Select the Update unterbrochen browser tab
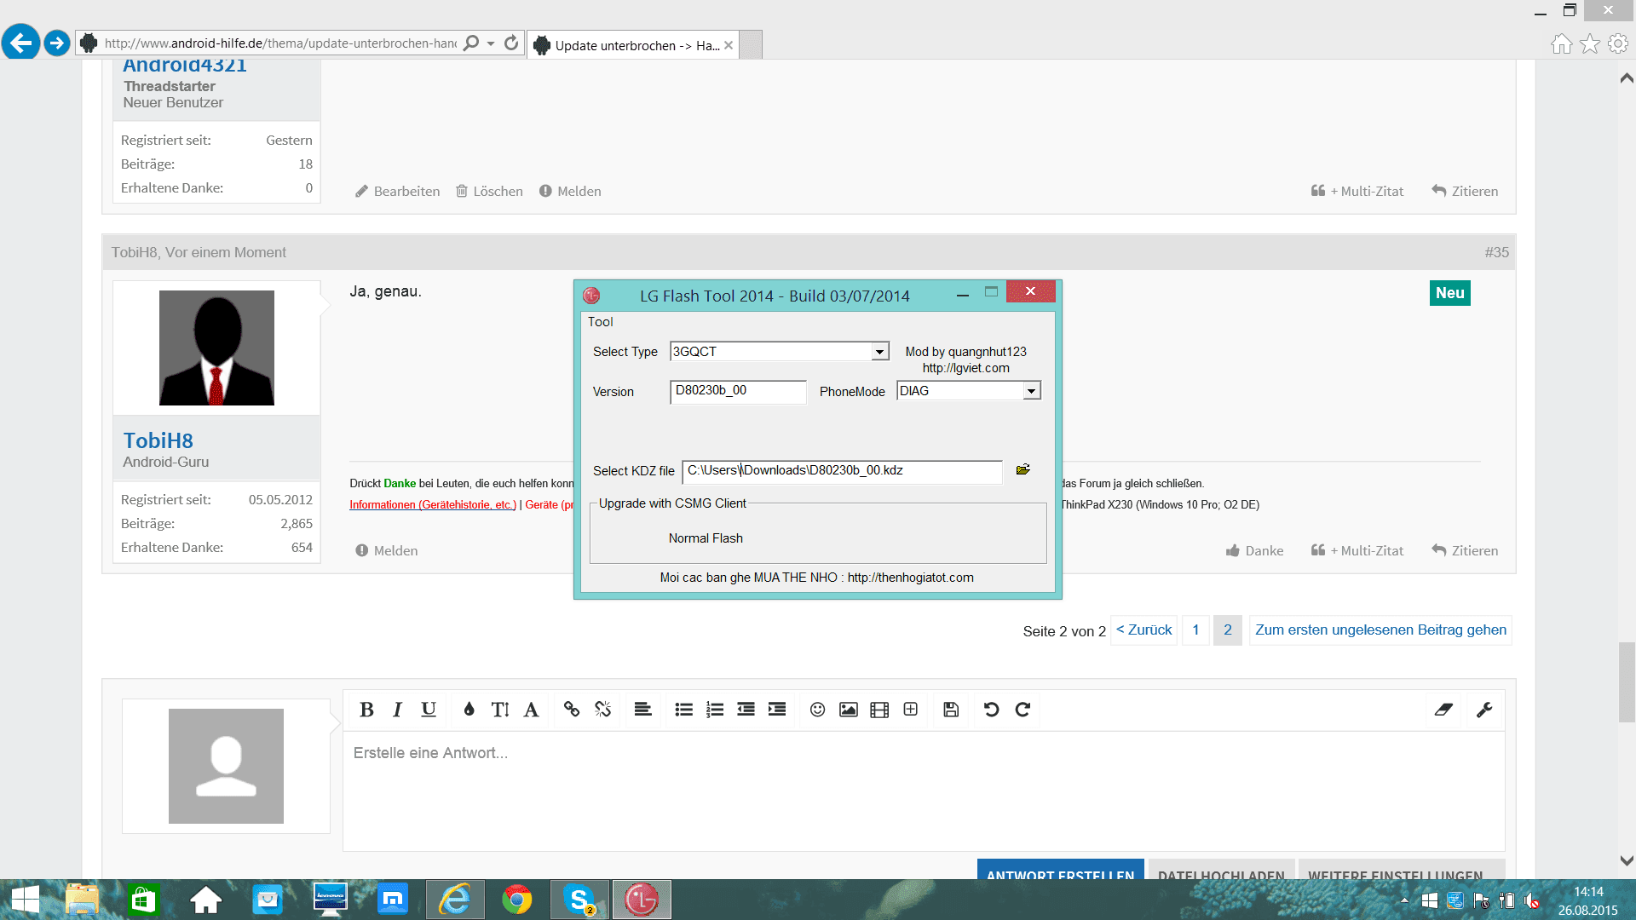Image resolution: width=1636 pixels, height=920 pixels. click(635, 45)
